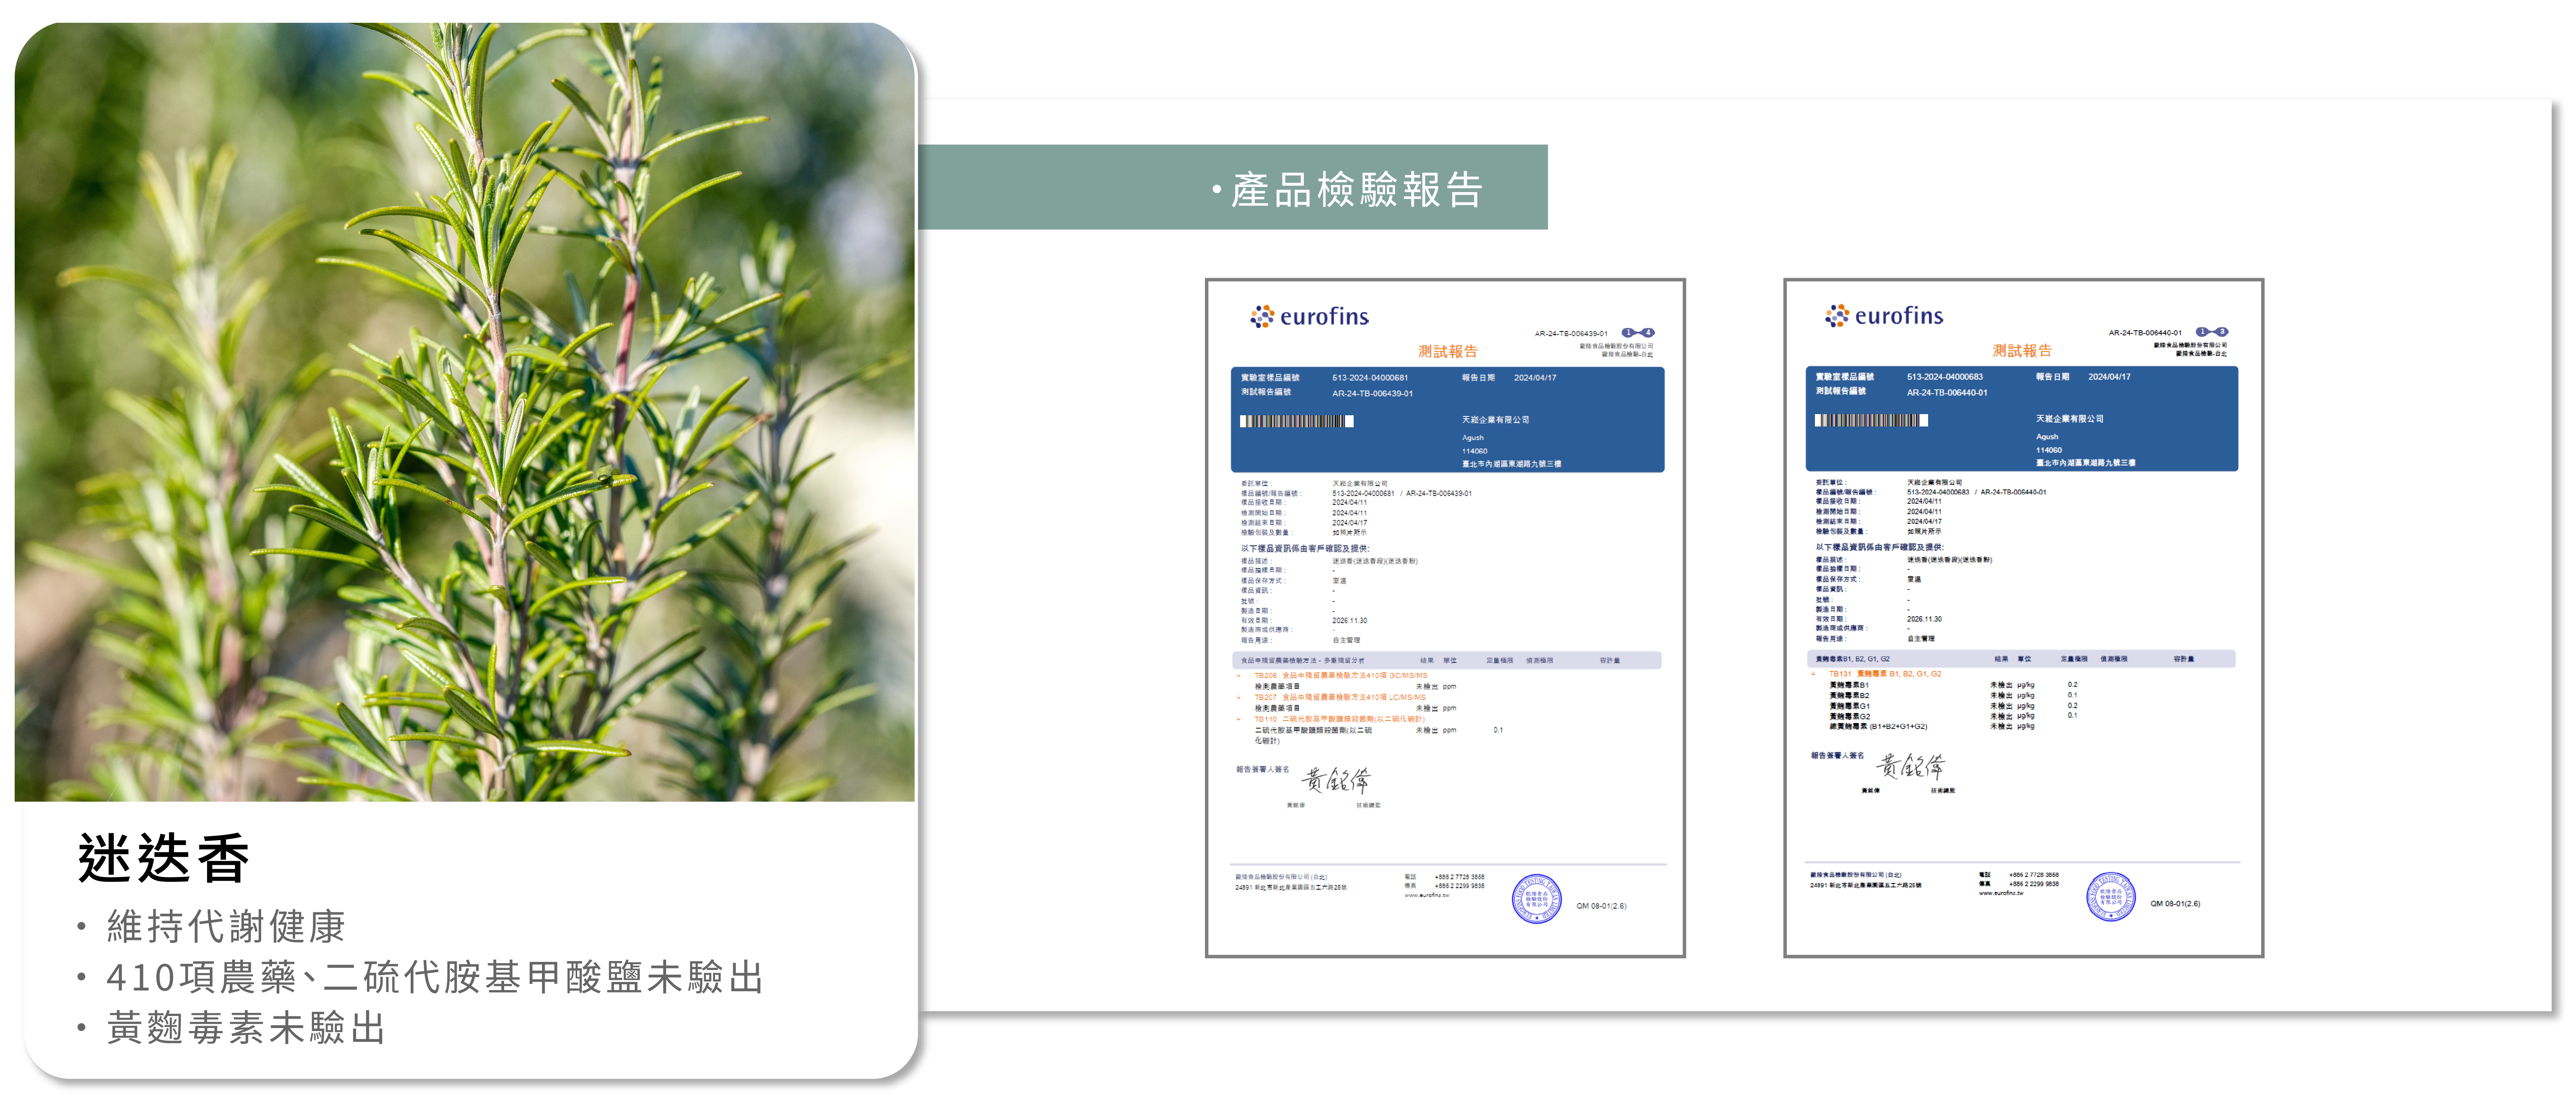Open the left report AR-24-TB-006439-01 image
Viewport: 2576px width, 1111px height.
[x=1445, y=618]
